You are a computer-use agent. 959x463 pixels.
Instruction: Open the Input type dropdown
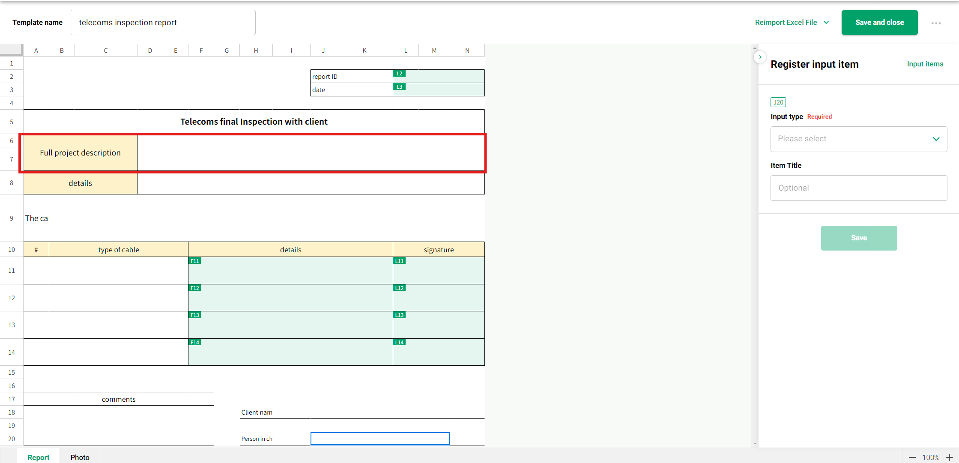coord(858,139)
